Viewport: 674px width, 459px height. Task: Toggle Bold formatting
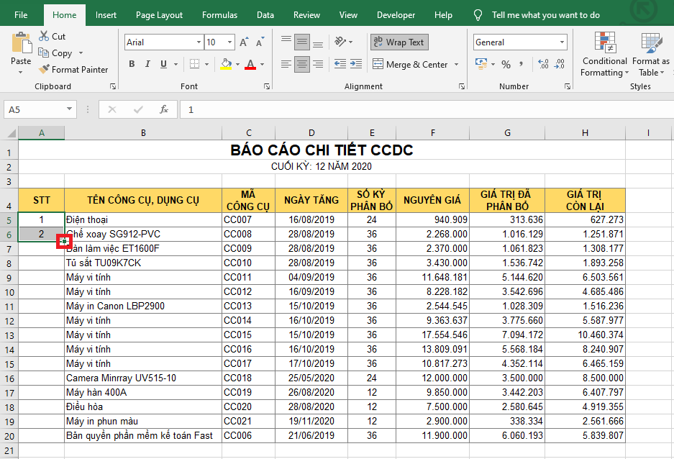(132, 65)
